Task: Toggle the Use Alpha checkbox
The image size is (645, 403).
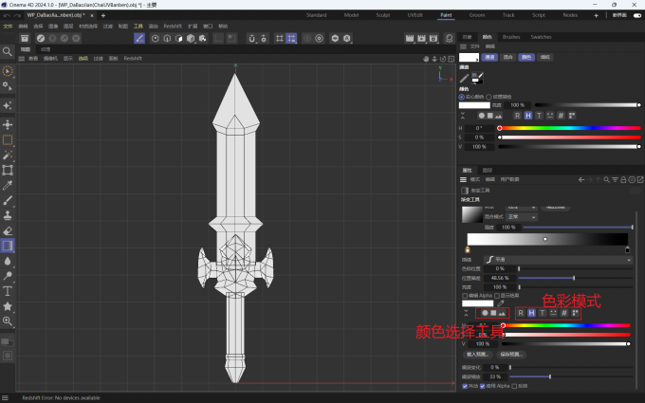Action: 483,386
